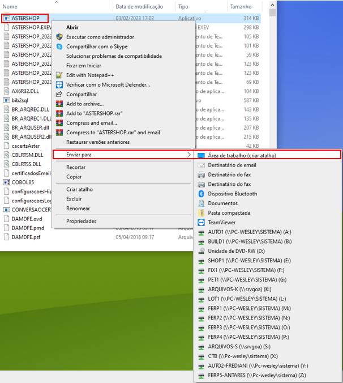Click Criar atalho menu entry
The image size is (343, 383).
(x=80, y=189)
